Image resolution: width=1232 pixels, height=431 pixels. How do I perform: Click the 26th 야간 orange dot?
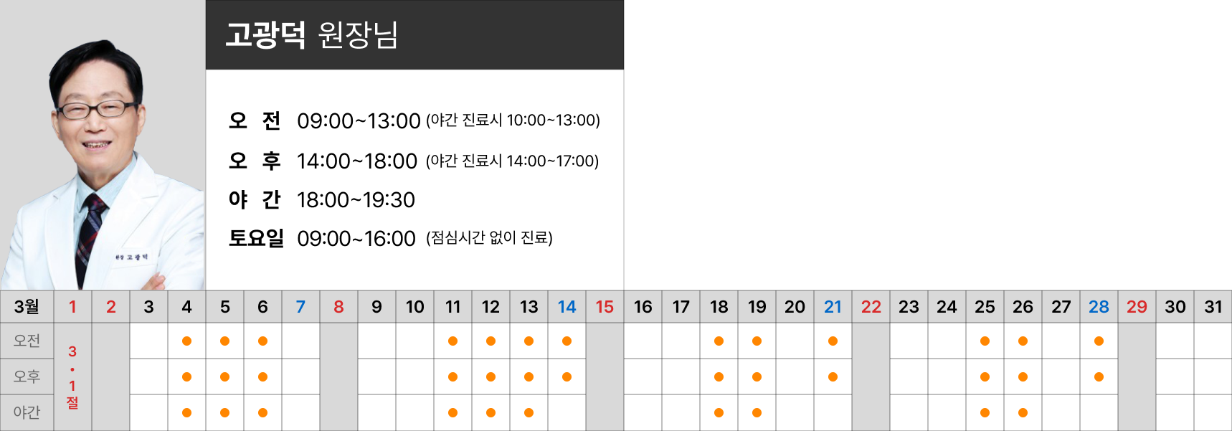1023,412
